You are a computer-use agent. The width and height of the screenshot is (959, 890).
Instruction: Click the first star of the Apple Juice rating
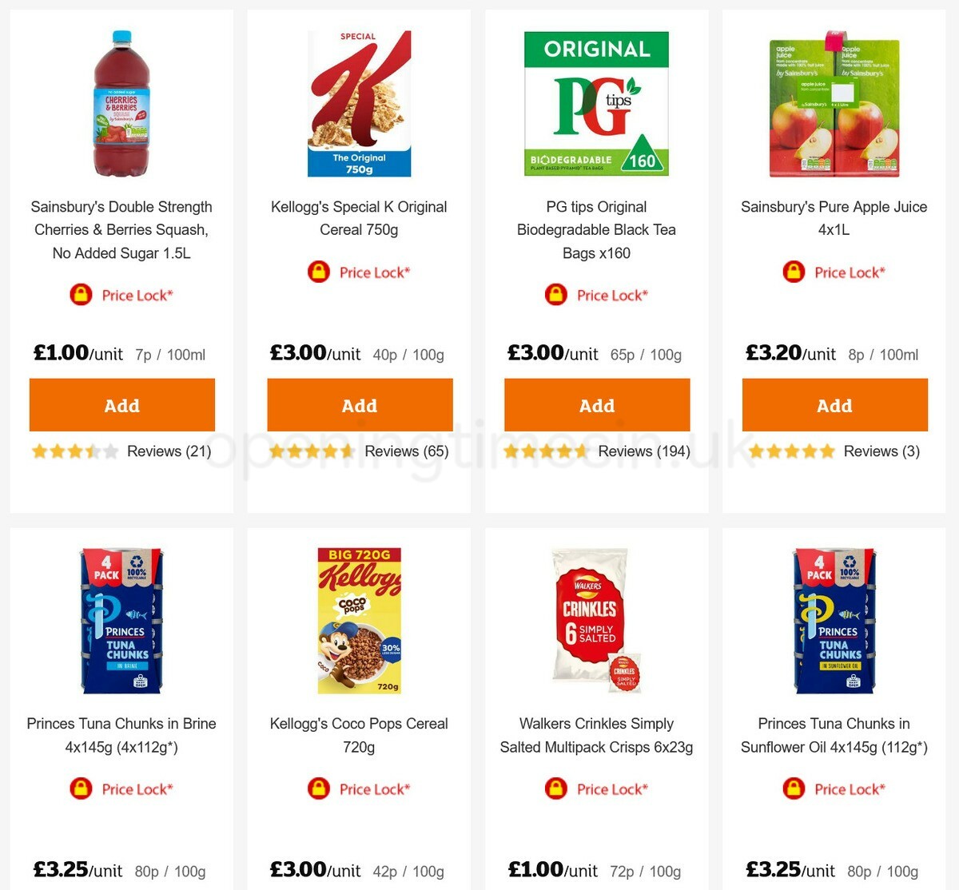pos(754,451)
